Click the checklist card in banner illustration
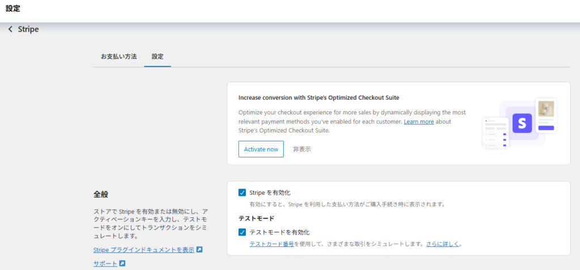The image size is (580, 270). (495, 133)
